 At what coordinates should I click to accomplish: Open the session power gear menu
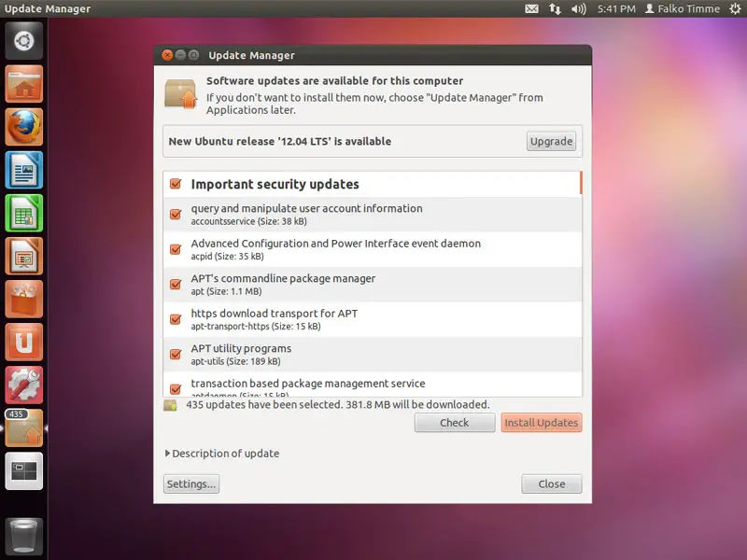735,8
